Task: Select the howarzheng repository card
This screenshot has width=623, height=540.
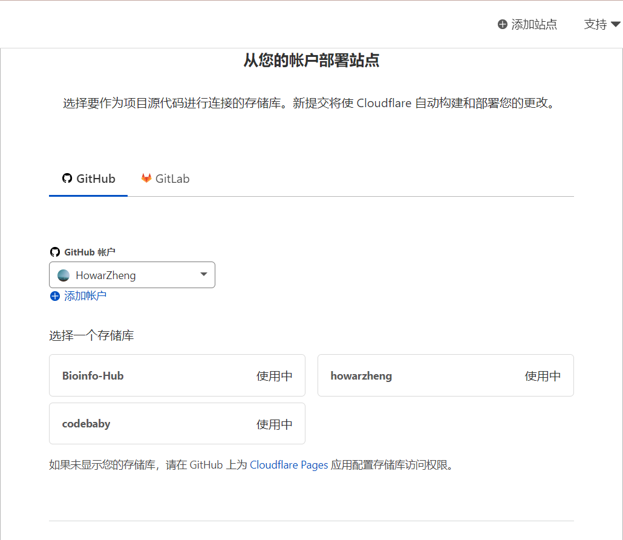Action: (x=446, y=375)
